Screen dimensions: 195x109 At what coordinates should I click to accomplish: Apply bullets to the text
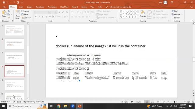(x=72, y=12)
